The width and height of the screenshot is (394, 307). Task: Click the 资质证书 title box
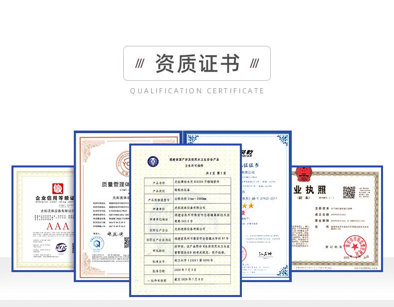pos(197,63)
